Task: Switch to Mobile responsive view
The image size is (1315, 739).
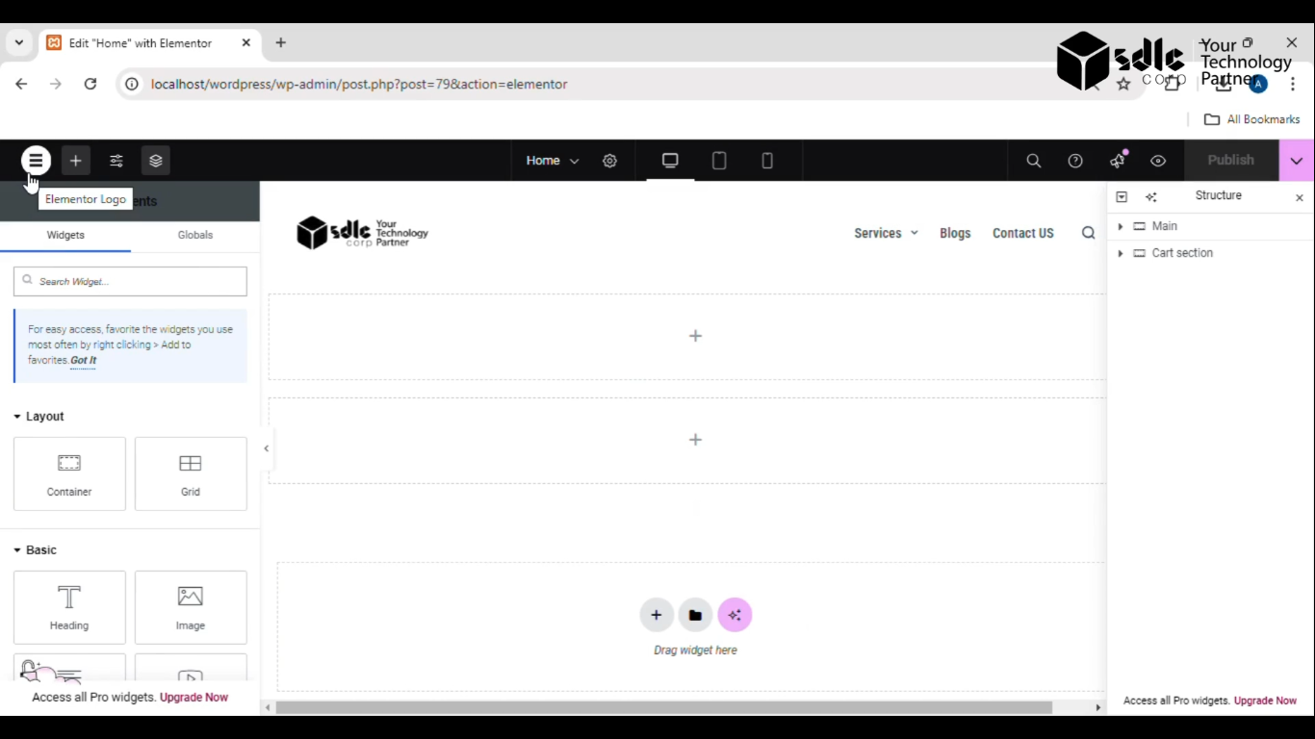Action: click(767, 161)
